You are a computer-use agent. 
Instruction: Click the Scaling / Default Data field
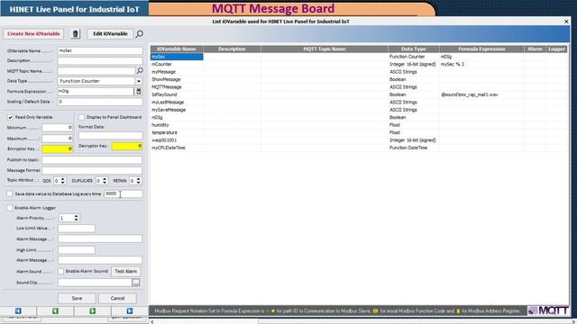[100, 102]
